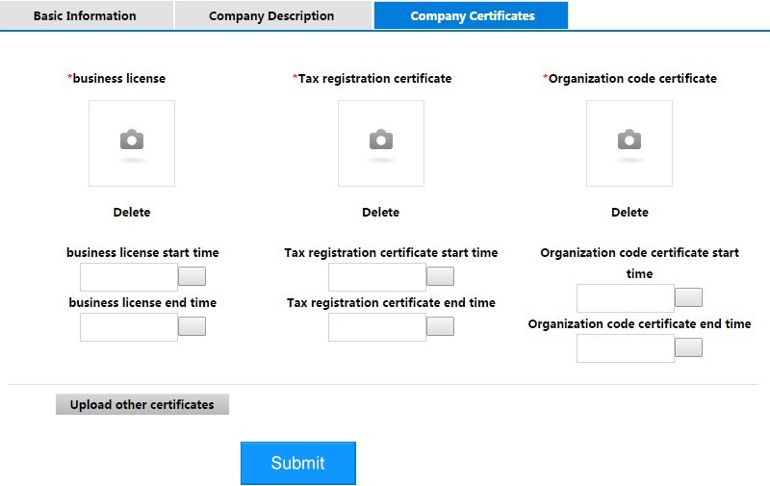Screen dimensions: 770x486
Task: Open date picker for business license end time
Action: tap(192, 326)
